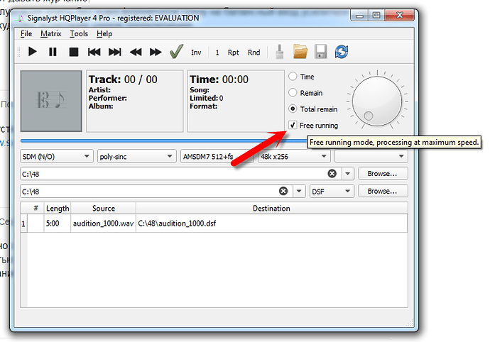Click the Destination column header
490x342 pixels.
(x=271, y=209)
